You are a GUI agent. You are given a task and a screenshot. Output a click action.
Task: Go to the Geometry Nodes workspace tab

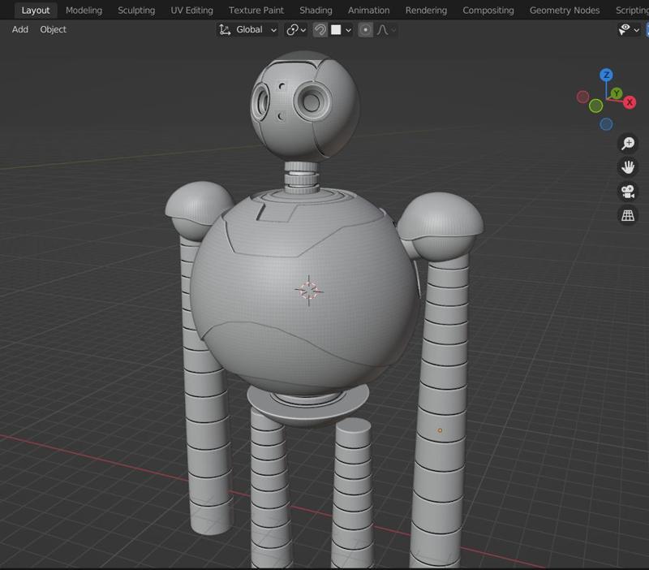point(564,11)
